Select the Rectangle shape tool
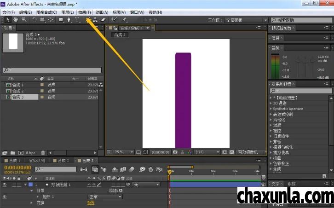 (x=61, y=20)
